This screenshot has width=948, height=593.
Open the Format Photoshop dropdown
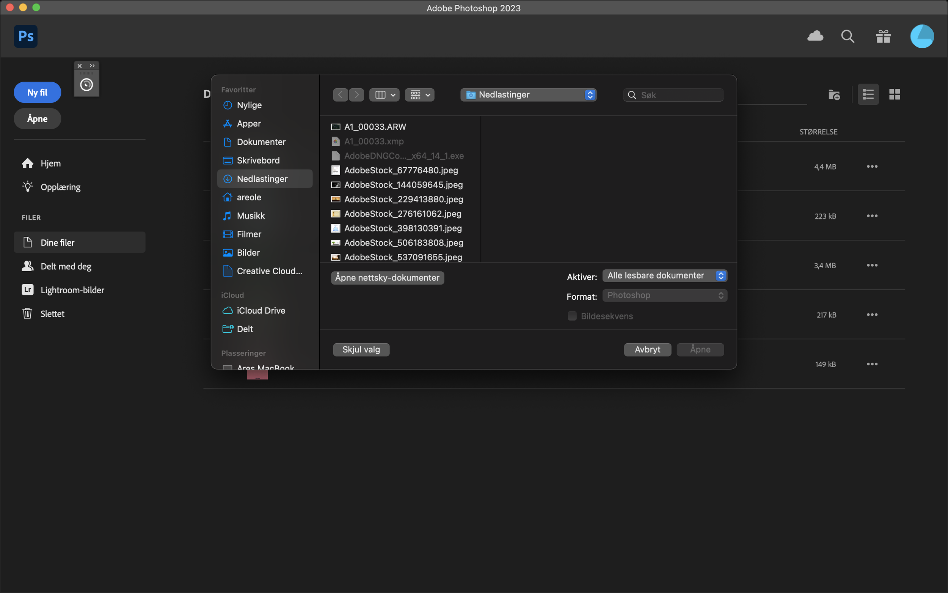pyautogui.click(x=665, y=295)
